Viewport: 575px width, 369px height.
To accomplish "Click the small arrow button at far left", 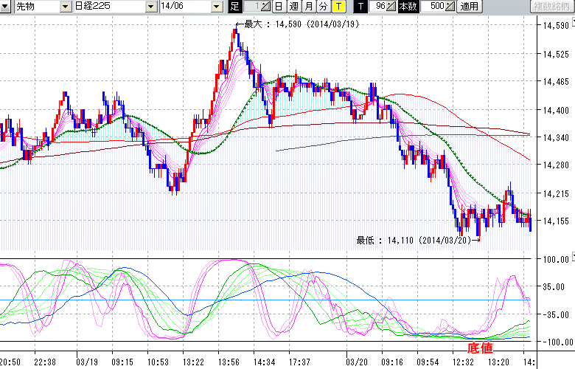I will pos(5,7).
